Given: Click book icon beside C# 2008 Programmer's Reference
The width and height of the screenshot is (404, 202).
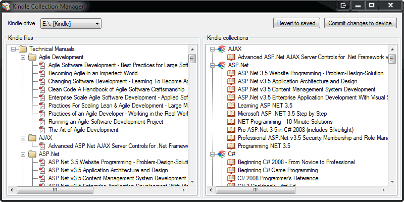Looking at the screenshot, I should coord(231,178).
